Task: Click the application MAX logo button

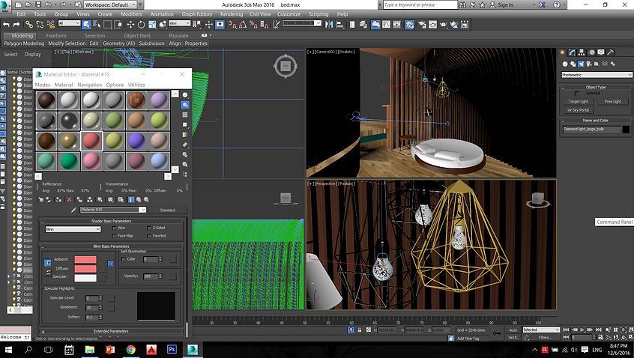Action: (4, 5)
